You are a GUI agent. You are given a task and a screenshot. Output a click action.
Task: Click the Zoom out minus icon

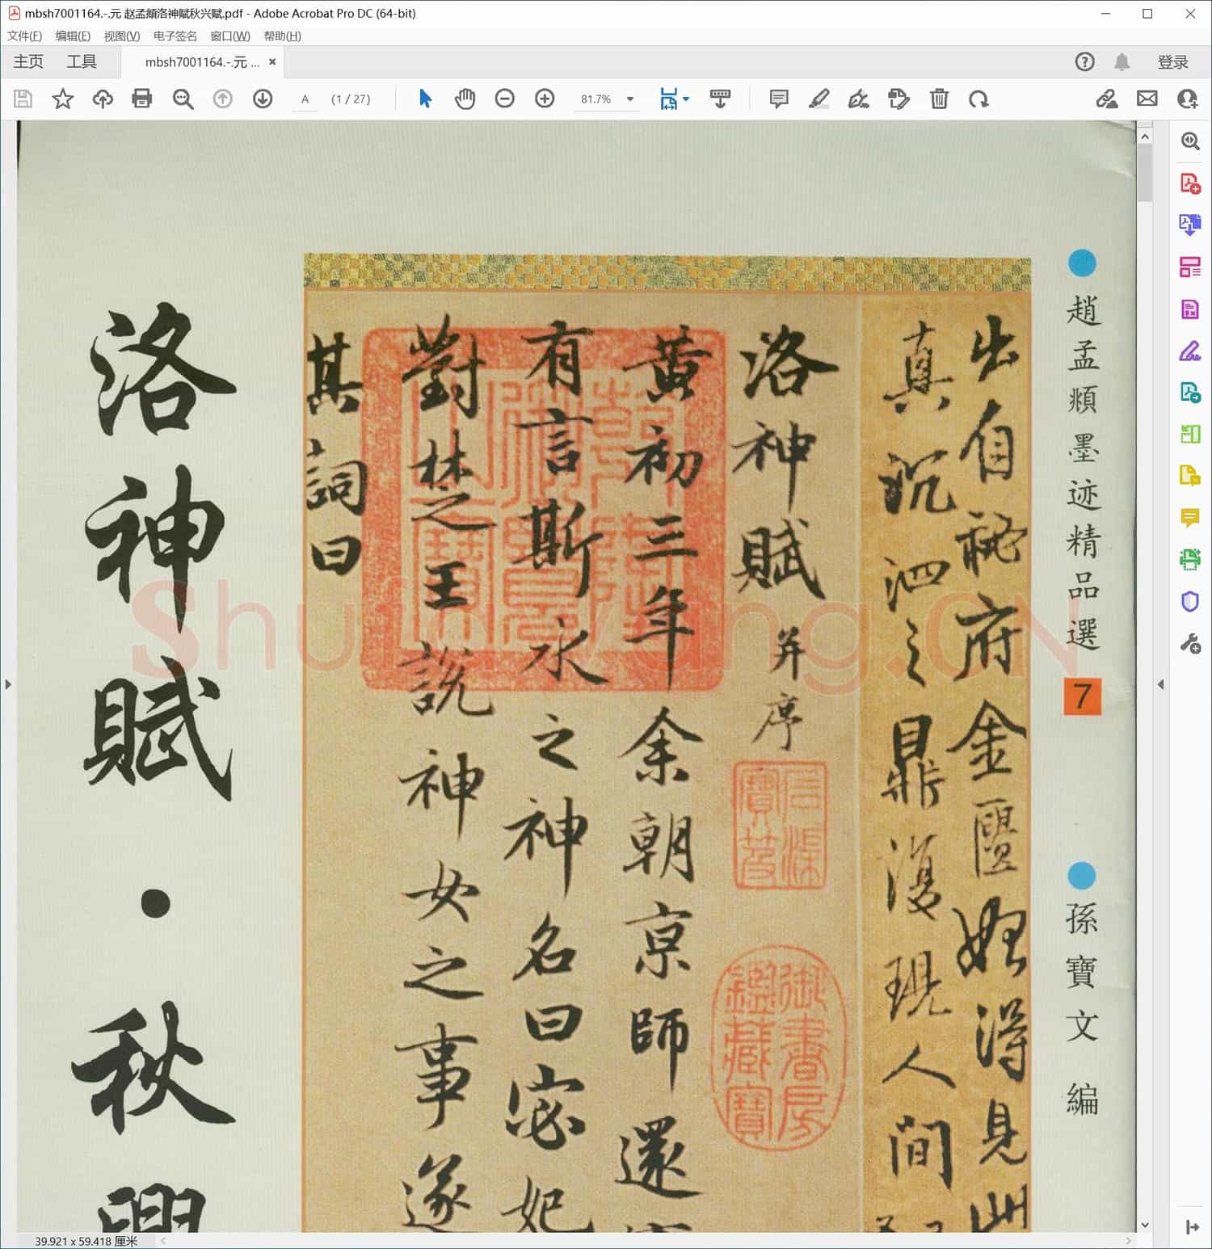tap(505, 99)
